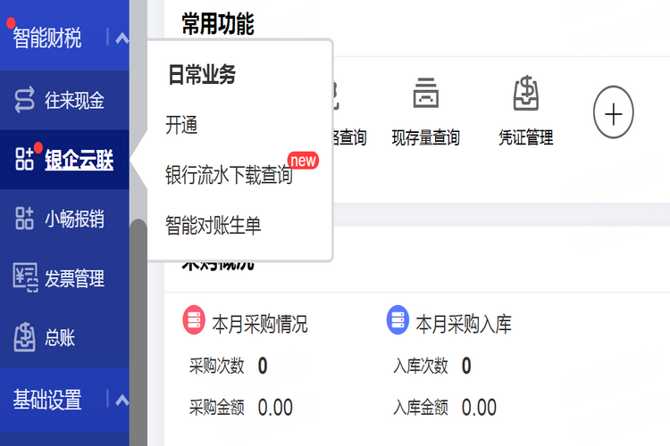Select 智能对账生单 menu entry
670x446 pixels.
pyautogui.click(x=214, y=226)
